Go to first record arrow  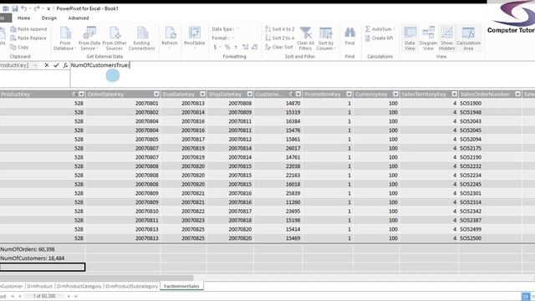pyautogui.click(x=13, y=296)
